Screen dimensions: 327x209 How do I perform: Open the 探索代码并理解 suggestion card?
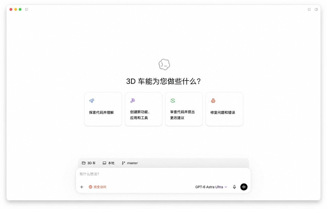click(103, 109)
